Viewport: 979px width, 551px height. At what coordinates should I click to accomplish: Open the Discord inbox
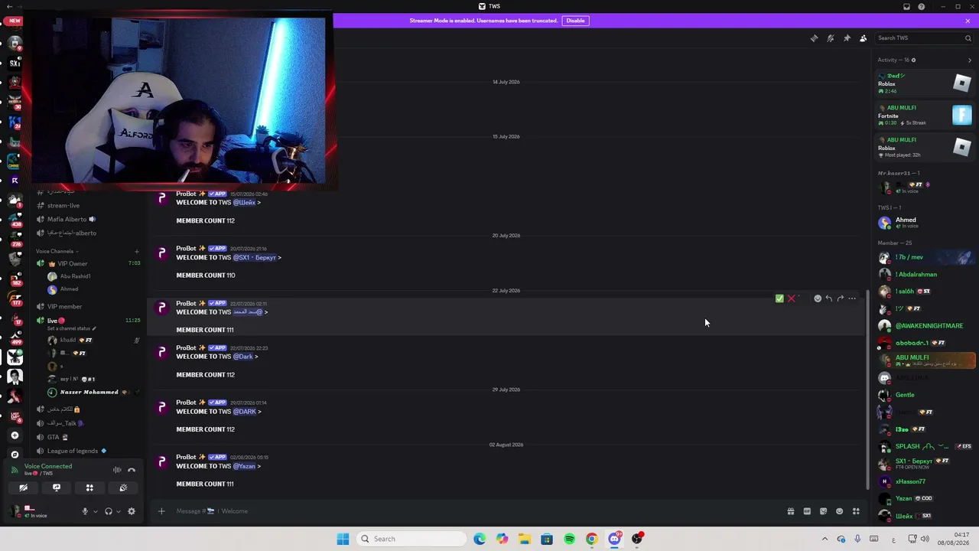(906, 7)
